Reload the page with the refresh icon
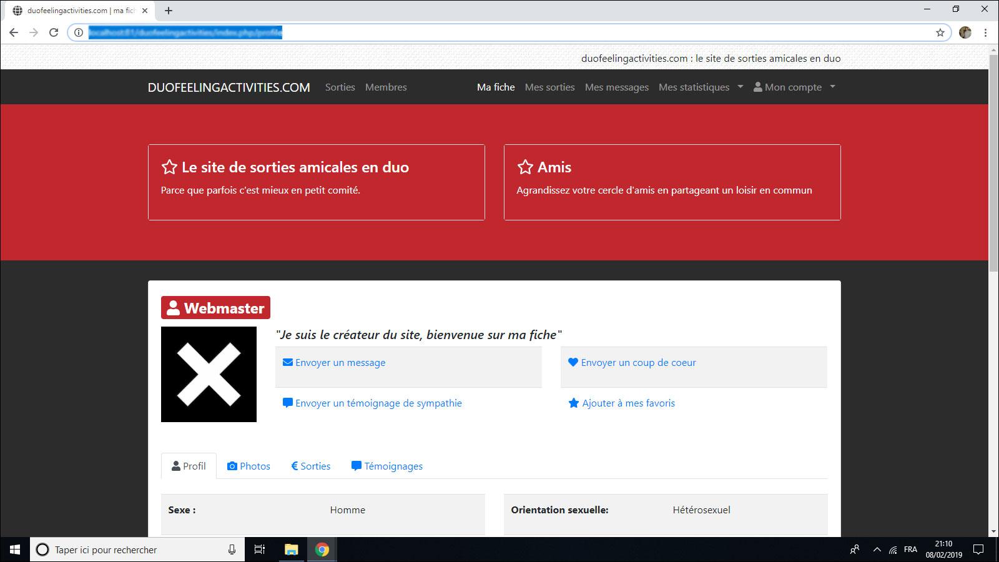Viewport: 999px width, 562px height. 54,32
